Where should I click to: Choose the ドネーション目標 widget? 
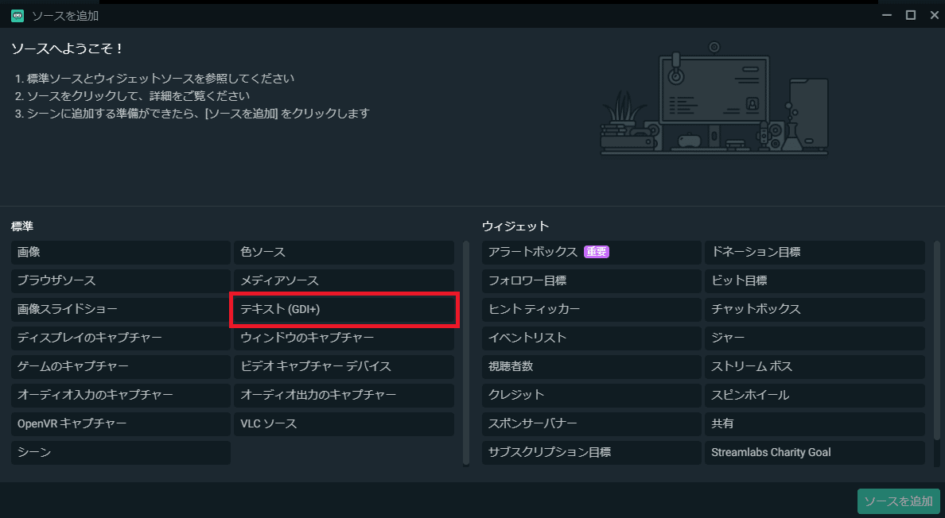pos(815,252)
